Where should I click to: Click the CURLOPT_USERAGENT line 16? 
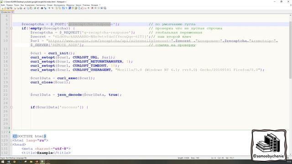pyautogui.click(x=147, y=70)
